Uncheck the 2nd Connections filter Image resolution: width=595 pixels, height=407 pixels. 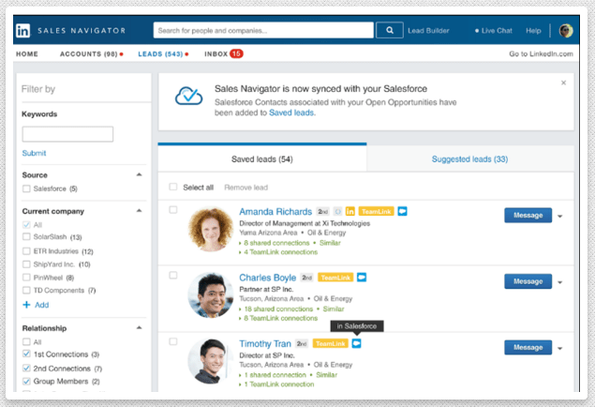(x=26, y=369)
